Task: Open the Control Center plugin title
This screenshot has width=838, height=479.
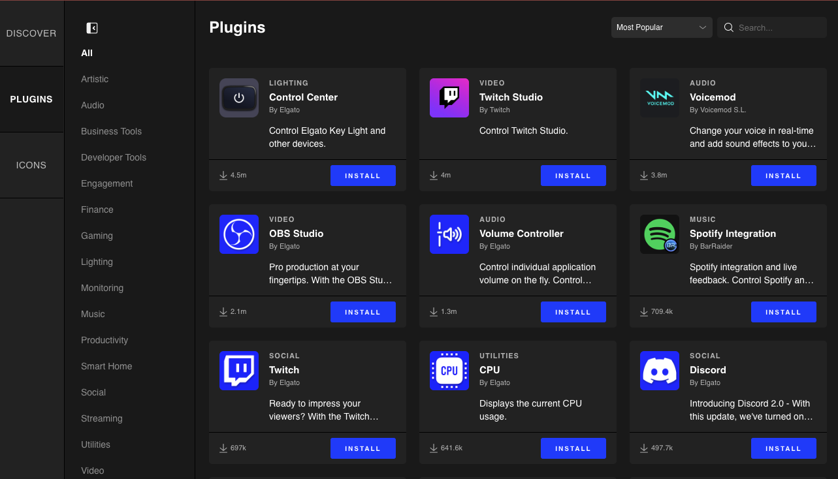Action: click(303, 97)
